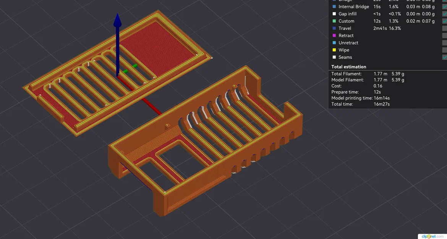Click the light blue Unretract color swatch

click(334, 43)
